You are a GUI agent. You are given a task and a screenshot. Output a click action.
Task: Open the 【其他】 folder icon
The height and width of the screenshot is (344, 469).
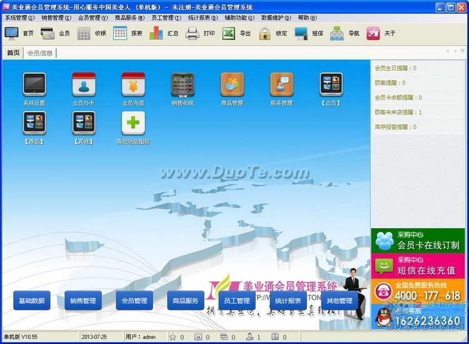click(x=84, y=123)
